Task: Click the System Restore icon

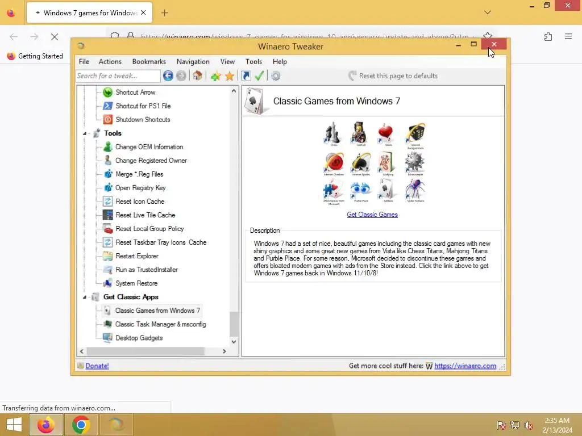Action: (107, 284)
